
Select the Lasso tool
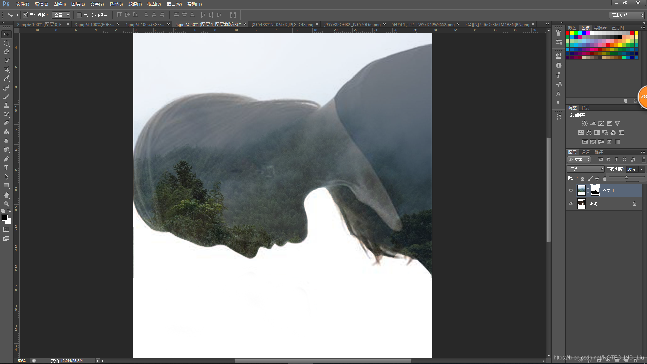click(x=6, y=52)
